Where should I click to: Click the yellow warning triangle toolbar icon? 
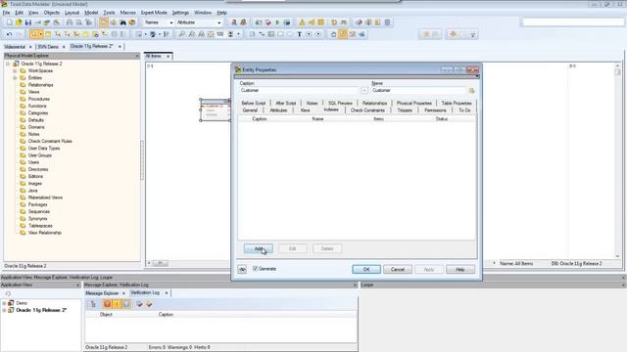[x=302, y=22]
